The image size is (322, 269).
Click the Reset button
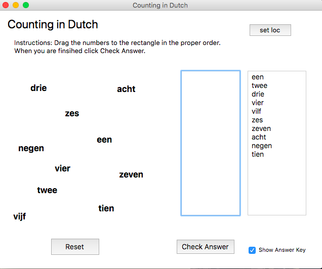point(75,247)
